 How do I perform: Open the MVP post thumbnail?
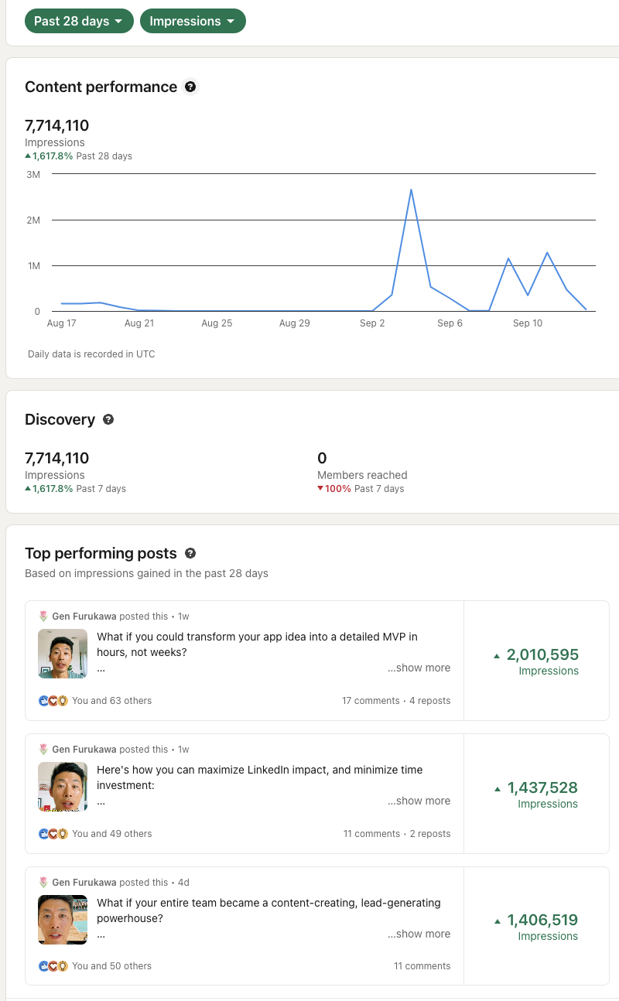pos(63,654)
